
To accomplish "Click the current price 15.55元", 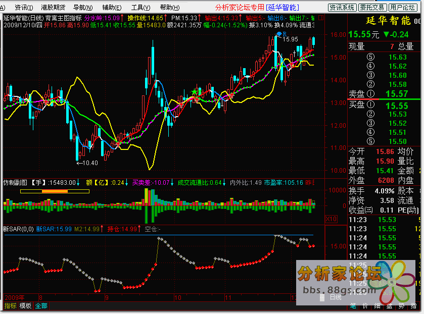I will pyautogui.click(x=364, y=34).
